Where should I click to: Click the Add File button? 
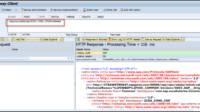tap(20, 39)
